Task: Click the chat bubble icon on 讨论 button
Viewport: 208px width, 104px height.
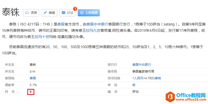Action: [x=63, y=13]
